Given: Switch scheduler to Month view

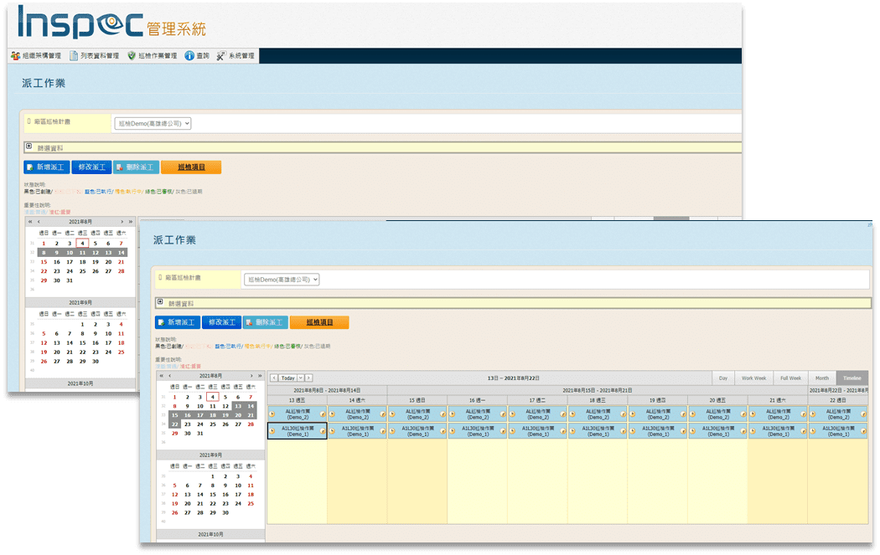Looking at the screenshot, I should (x=821, y=378).
